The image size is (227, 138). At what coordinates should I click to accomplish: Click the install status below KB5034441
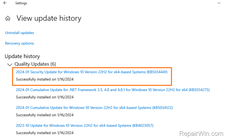(x=45, y=79)
